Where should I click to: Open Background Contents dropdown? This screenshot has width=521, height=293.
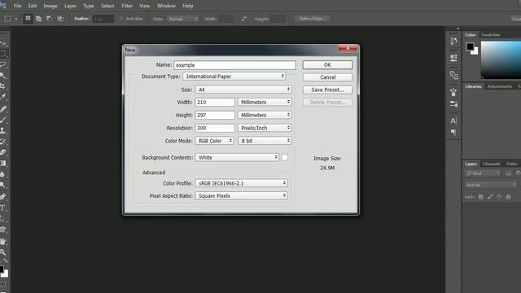[x=237, y=157]
